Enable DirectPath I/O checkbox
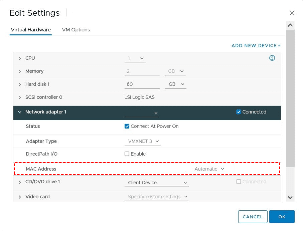Viewport: 303px width, 231px height. [x=127, y=154]
